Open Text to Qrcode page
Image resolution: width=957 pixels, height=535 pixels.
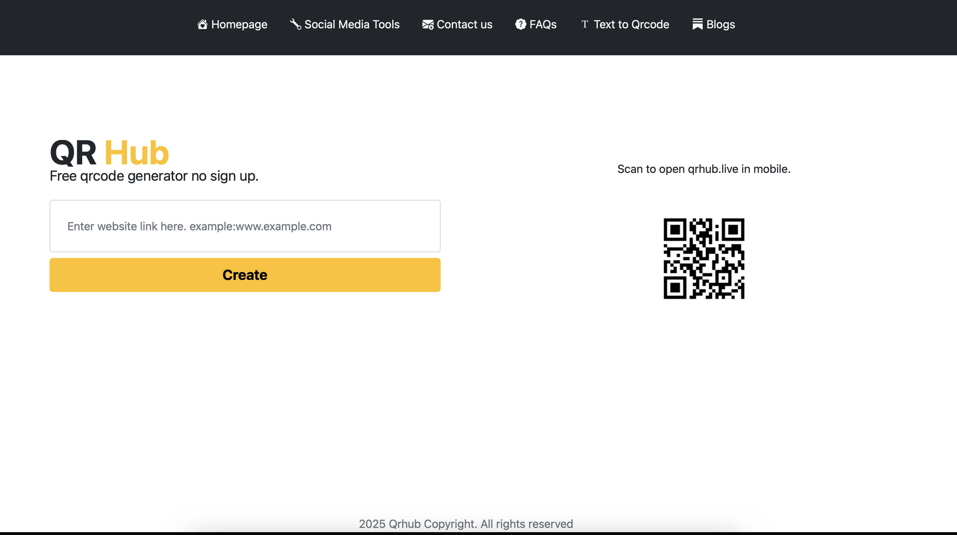point(624,24)
